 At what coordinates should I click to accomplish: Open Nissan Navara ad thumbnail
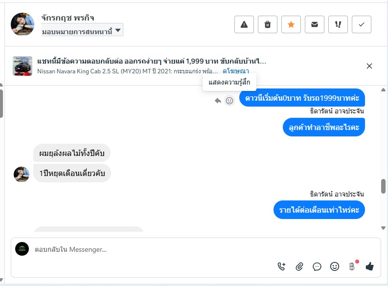(x=23, y=66)
